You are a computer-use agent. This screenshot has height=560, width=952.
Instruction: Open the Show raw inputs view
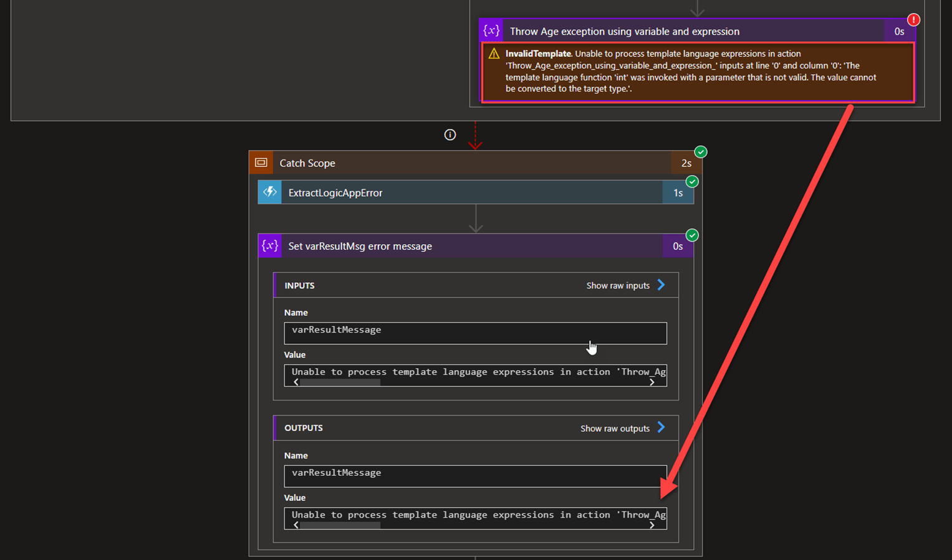[x=619, y=285]
